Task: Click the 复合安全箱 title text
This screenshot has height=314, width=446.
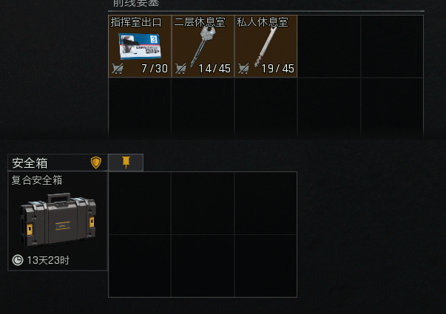Action: pos(37,180)
